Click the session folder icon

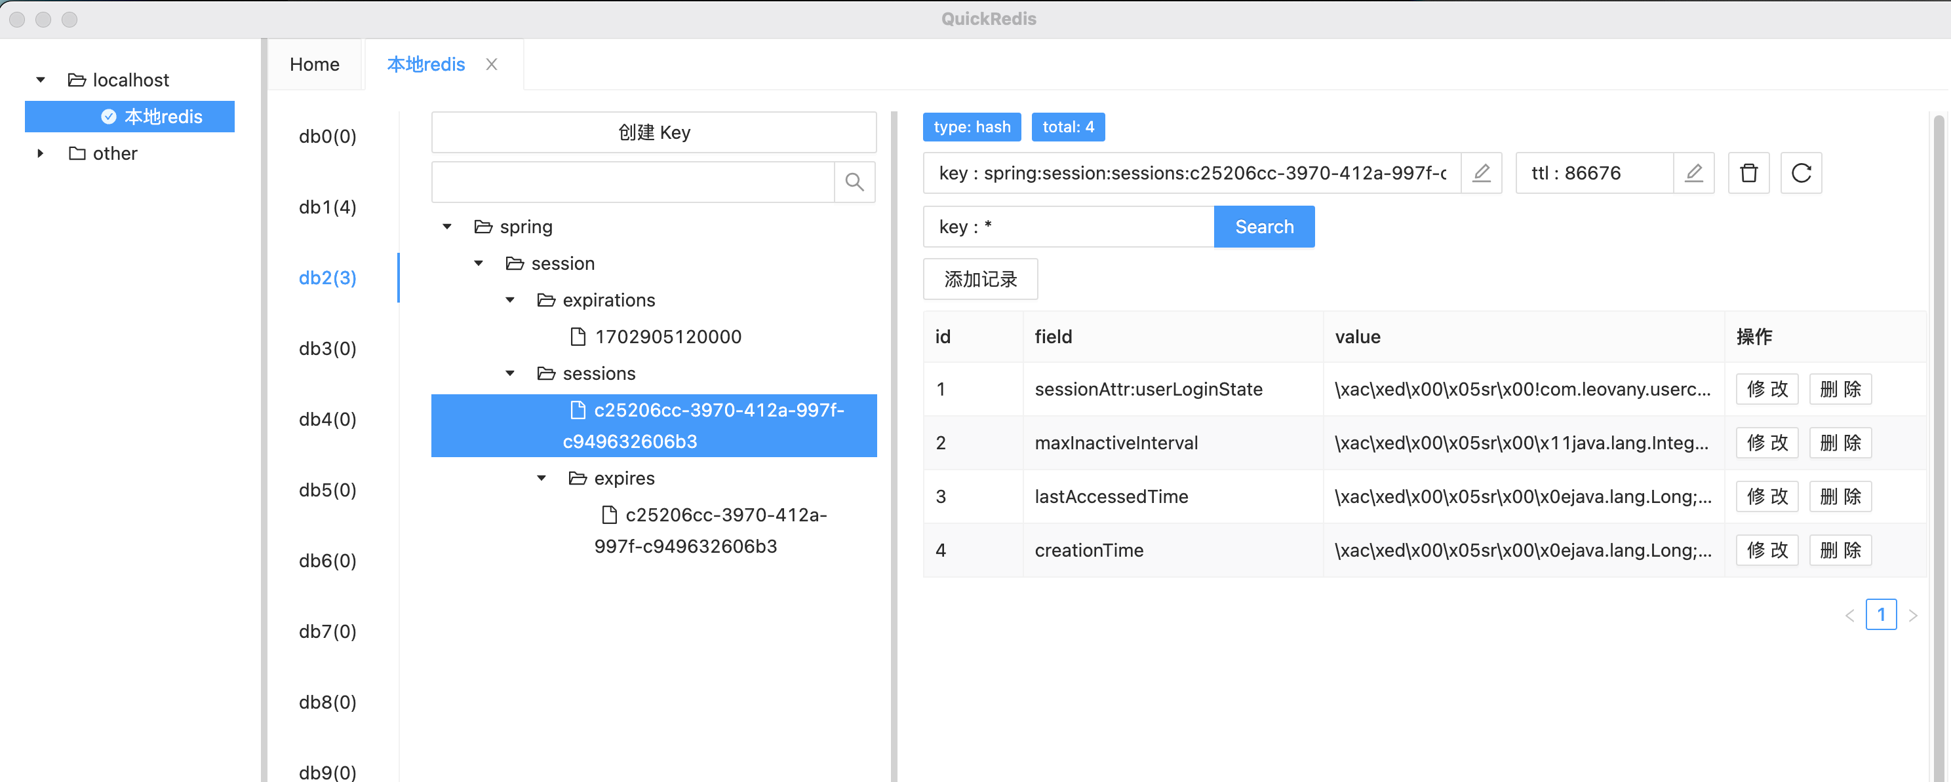tap(515, 263)
